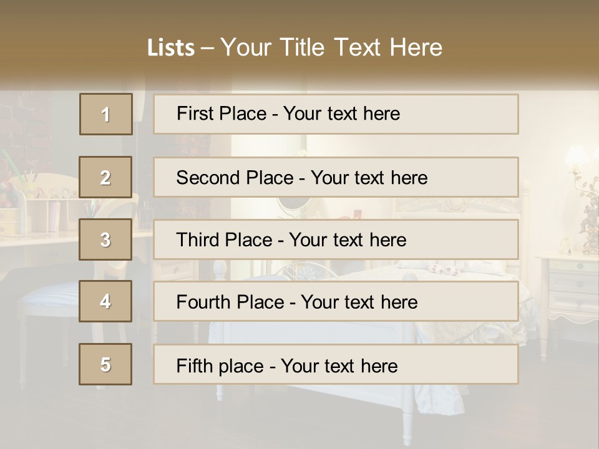Click the word "Fifth" in the bottom item
Viewport: 599px width, 449px height.
click(193, 365)
